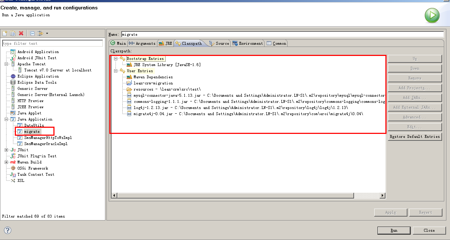This screenshot has height=240, width=450.
Task: Click the lean-crm-migration project icon
Action: pos(129,83)
